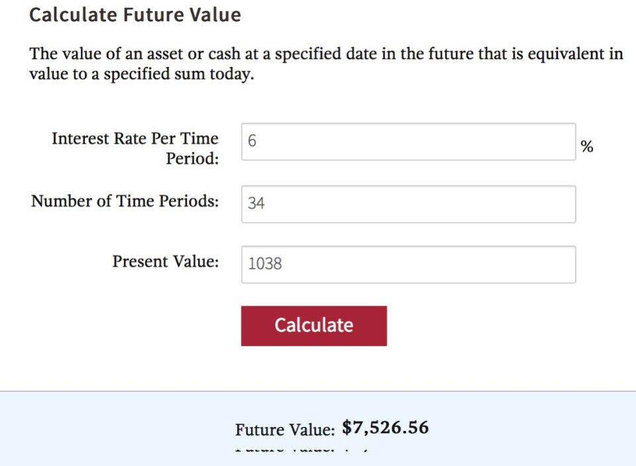Click the description text about asset value
636x466 pixels.
325,64
